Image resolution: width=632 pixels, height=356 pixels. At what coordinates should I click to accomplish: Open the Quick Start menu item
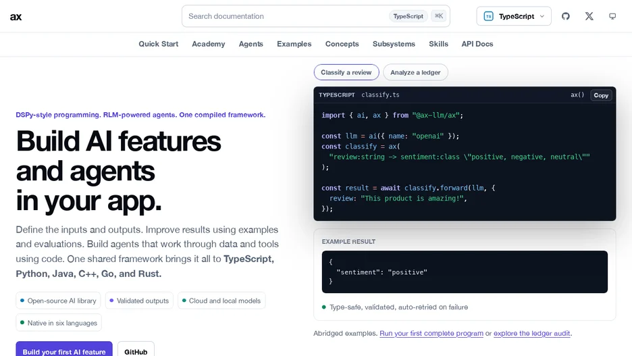coord(159,44)
